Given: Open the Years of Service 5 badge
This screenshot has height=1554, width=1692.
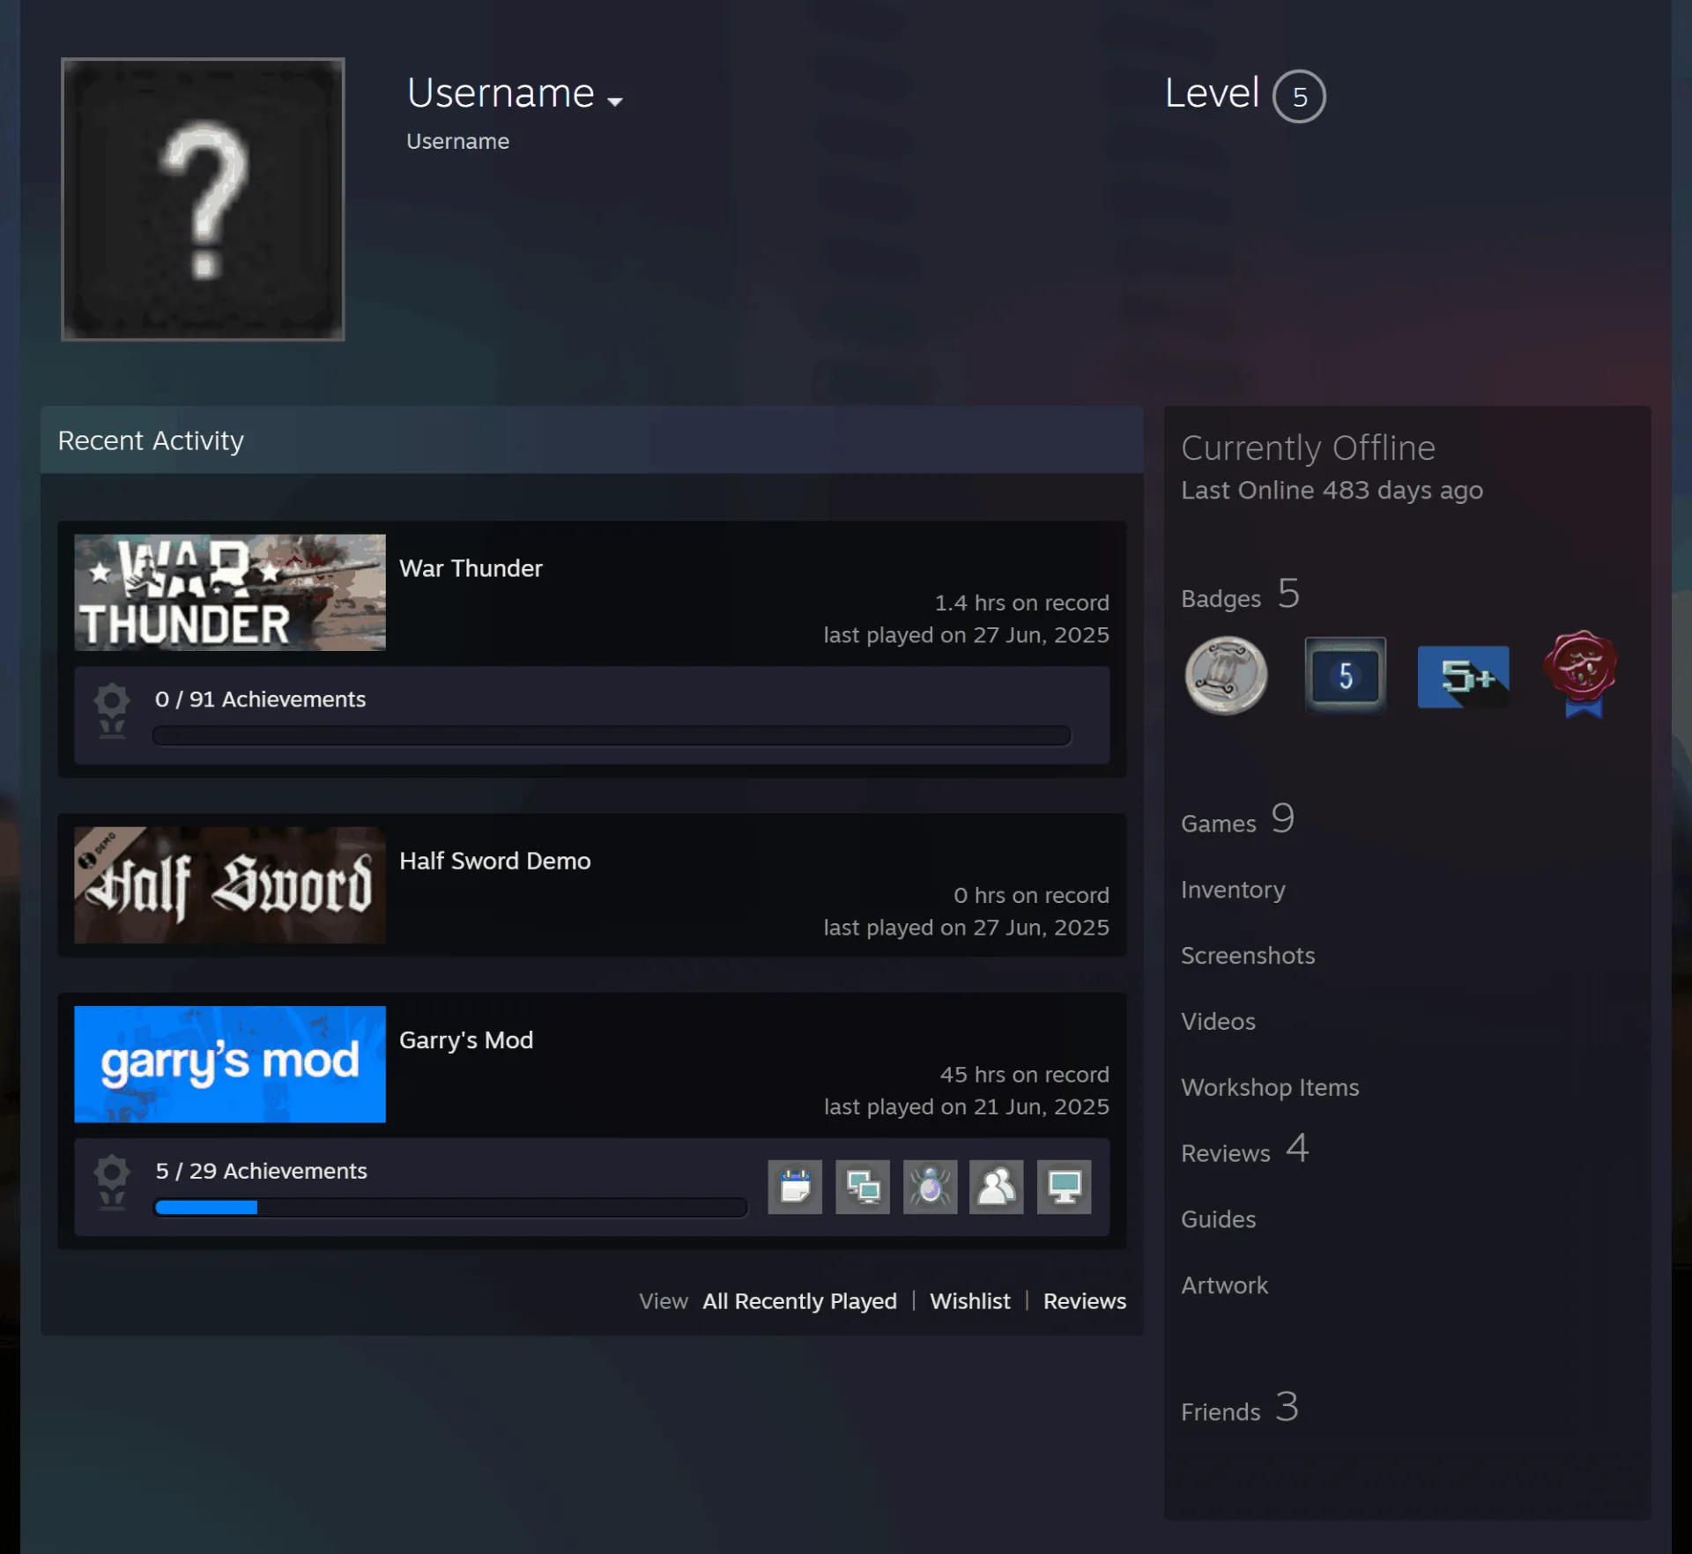Looking at the screenshot, I should pos(1345,675).
